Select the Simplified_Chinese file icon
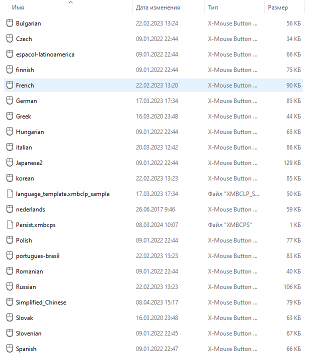Viewport: 315px width, 364px height. 9,302
